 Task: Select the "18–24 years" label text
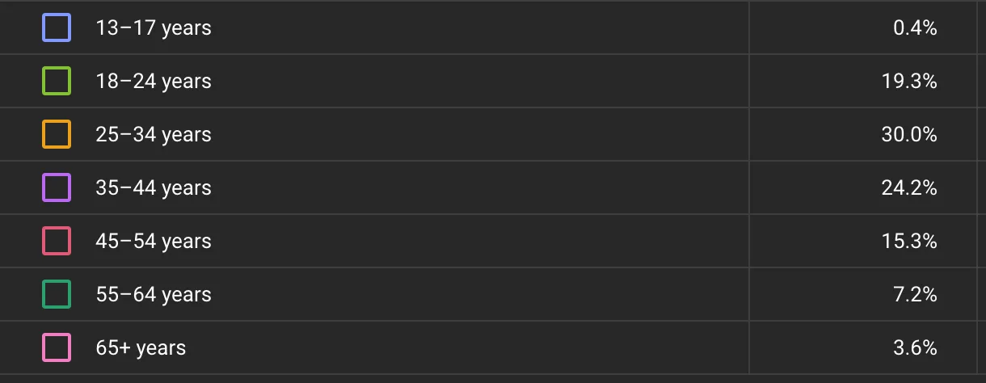coord(154,82)
